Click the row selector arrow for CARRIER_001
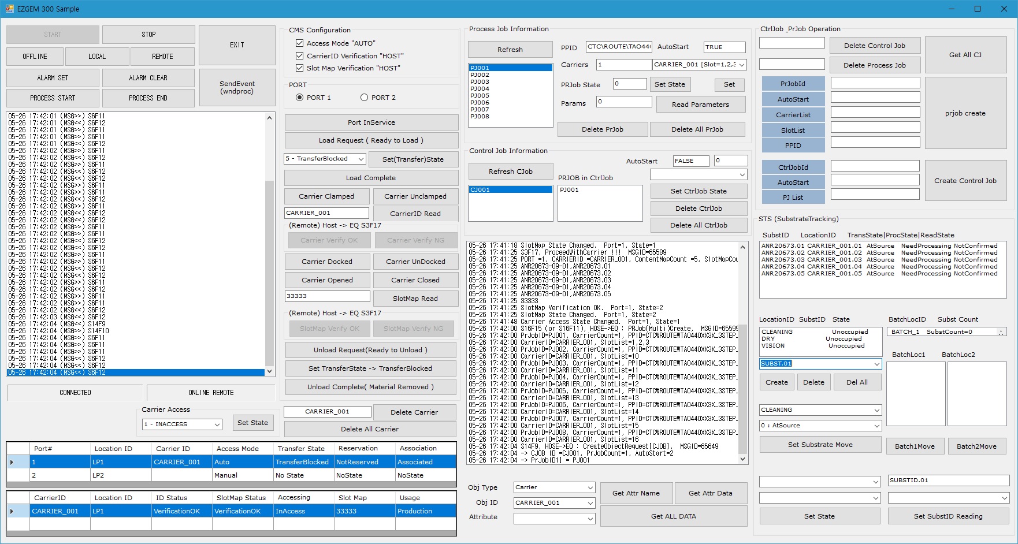Image resolution: width=1018 pixels, height=544 pixels. tap(12, 511)
